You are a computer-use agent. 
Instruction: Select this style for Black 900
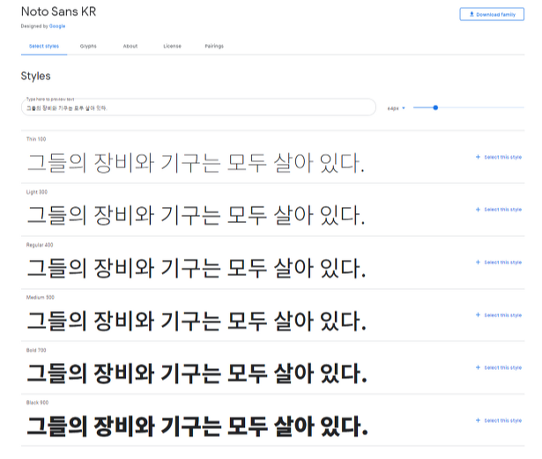point(499,420)
